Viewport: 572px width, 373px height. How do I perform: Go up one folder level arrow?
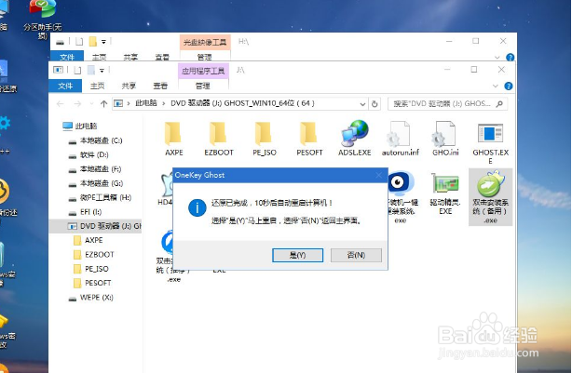coord(103,104)
